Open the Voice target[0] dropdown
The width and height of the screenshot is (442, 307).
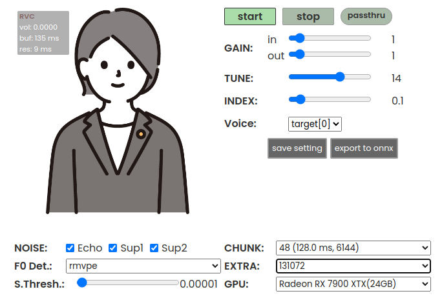coord(315,124)
